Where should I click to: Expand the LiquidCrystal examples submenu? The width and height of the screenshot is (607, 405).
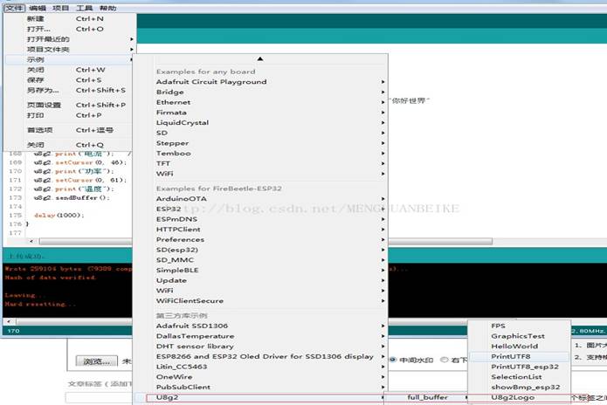(260, 122)
